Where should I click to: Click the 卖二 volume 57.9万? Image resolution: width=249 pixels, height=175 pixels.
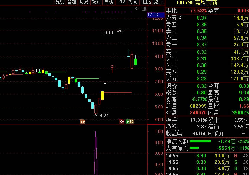click(241, 38)
